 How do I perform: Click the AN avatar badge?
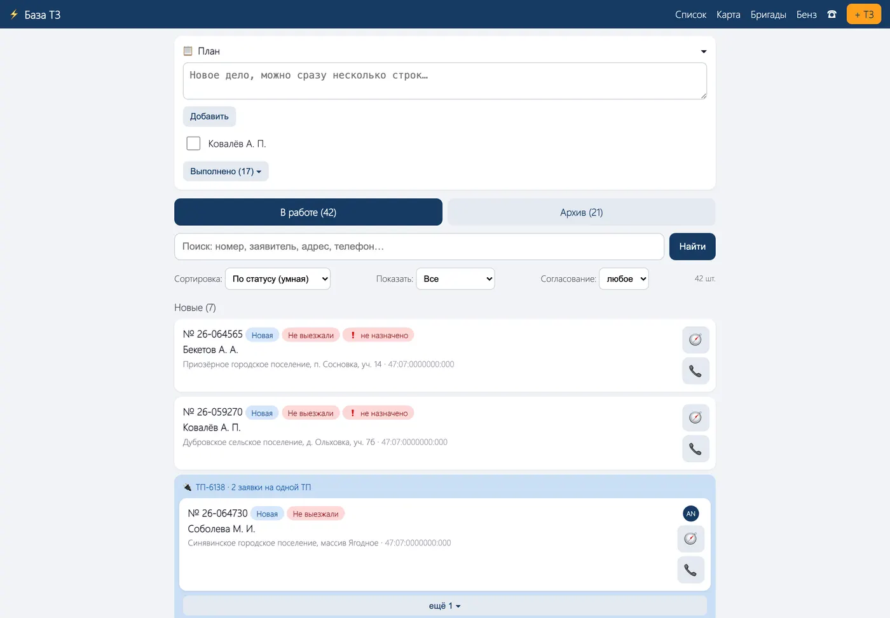click(691, 514)
